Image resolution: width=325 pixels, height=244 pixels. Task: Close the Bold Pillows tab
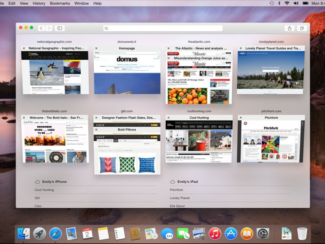97,130
